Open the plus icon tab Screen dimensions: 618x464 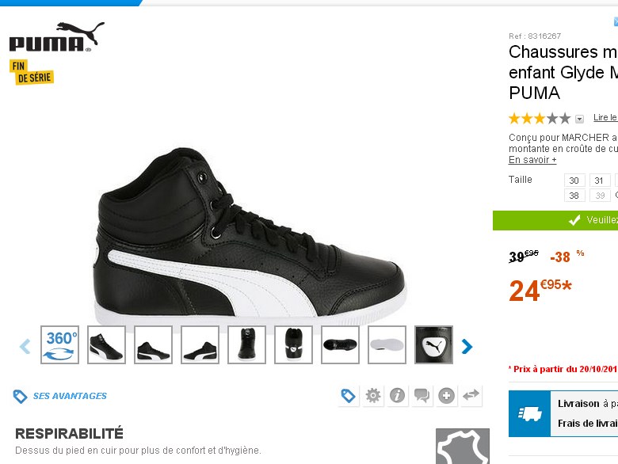[446, 395]
